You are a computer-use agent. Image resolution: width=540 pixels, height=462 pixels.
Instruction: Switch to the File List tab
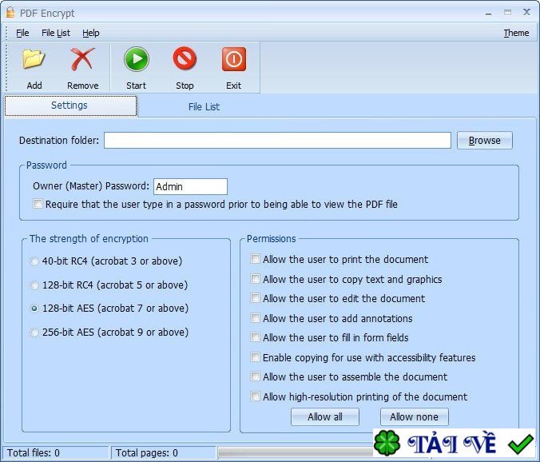(204, 107)
